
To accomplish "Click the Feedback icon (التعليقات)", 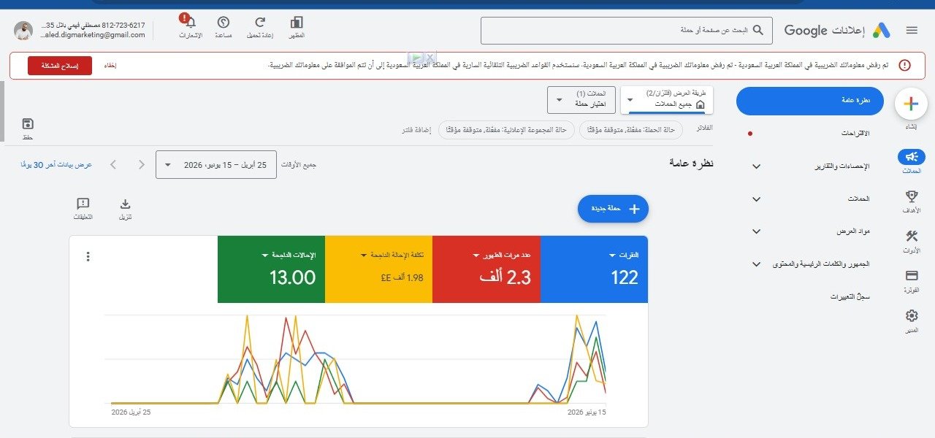I will pyautogui.click(x=83, y=204).
